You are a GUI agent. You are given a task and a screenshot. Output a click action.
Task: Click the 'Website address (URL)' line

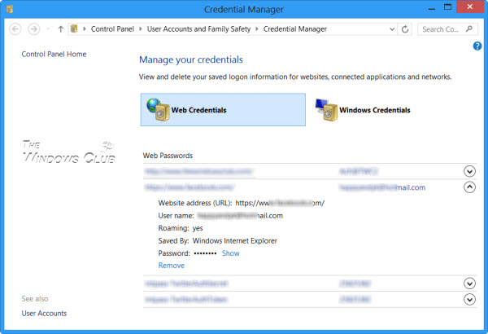[x=242, y=203]
